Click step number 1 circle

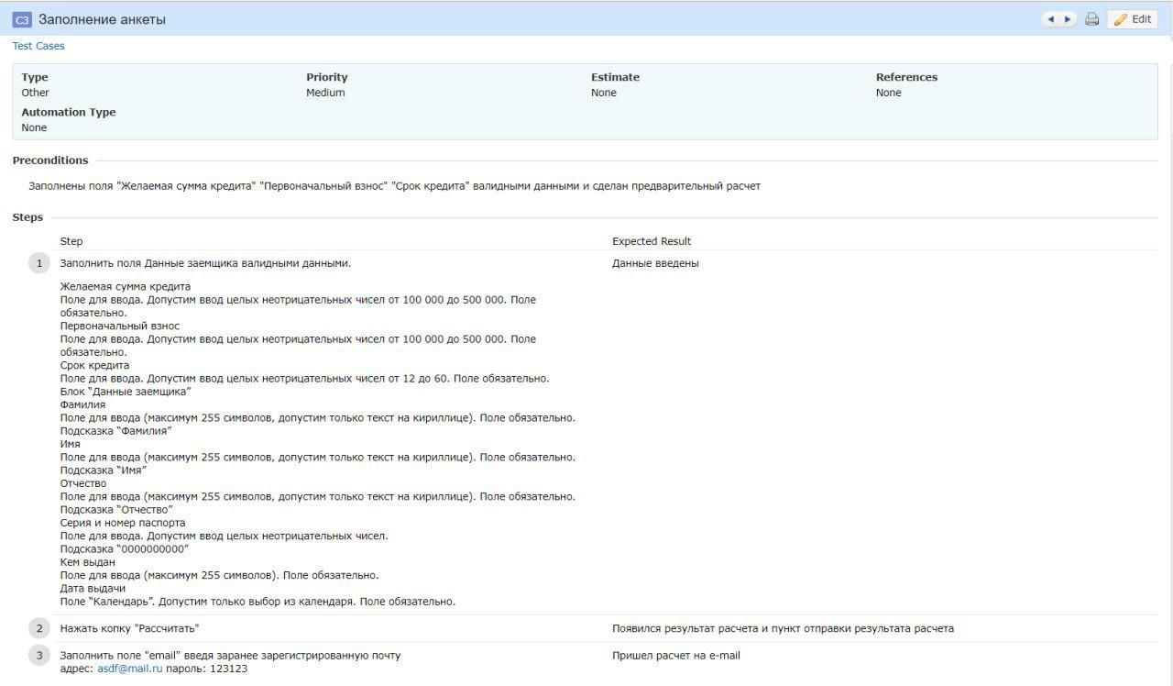point(39,263)
